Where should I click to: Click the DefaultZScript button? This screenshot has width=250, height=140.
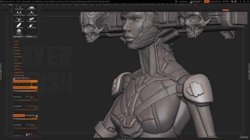coord(215,2)
